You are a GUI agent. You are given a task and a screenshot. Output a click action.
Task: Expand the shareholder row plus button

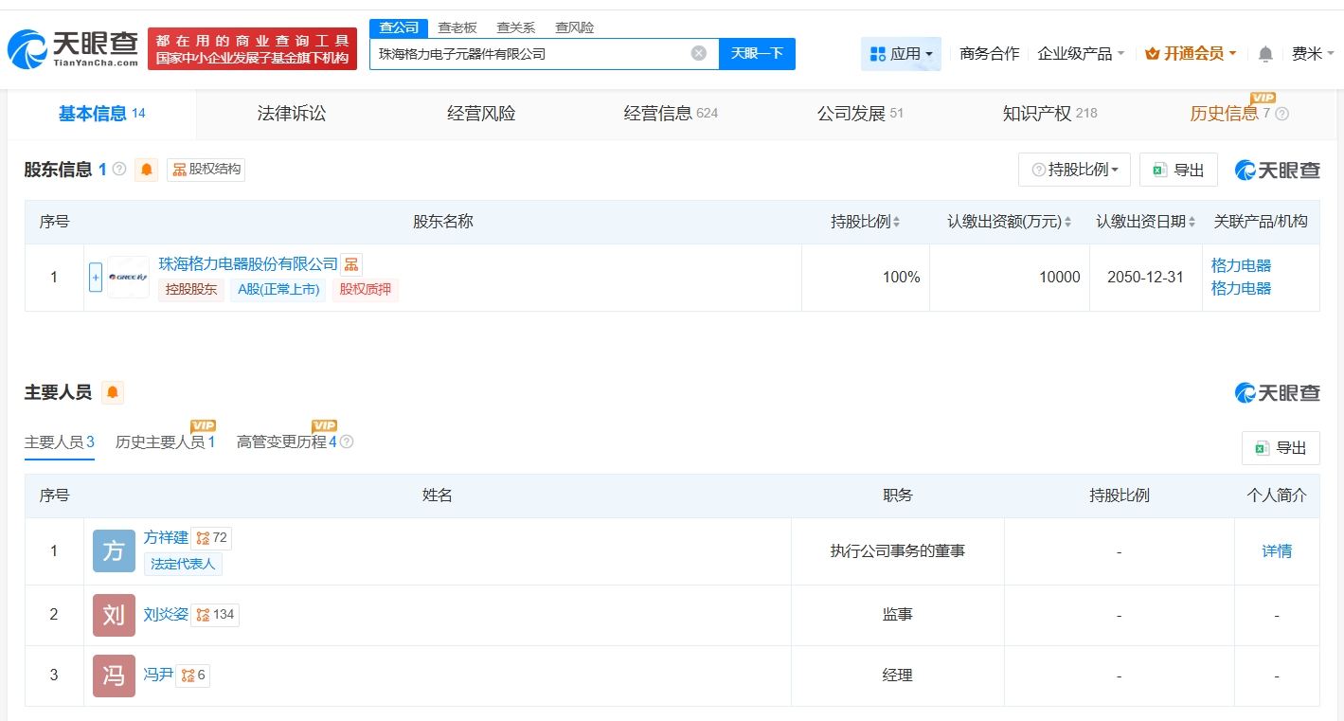96,278
